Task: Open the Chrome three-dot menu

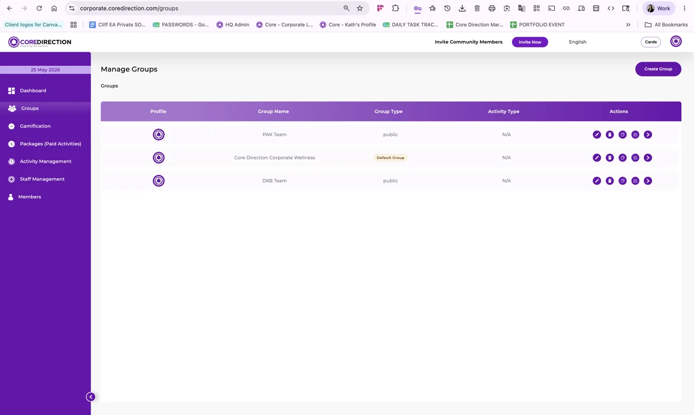Action: tap(684, 9)
